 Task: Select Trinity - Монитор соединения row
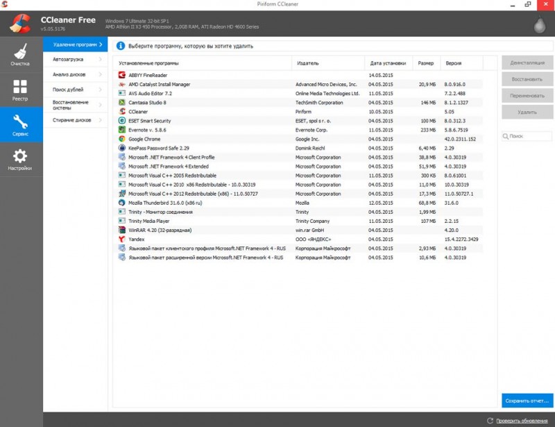coord(300,212)
